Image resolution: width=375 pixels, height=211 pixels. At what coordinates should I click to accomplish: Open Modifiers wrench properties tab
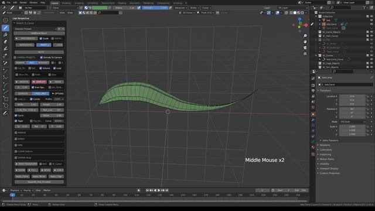(x=313, y=120)
